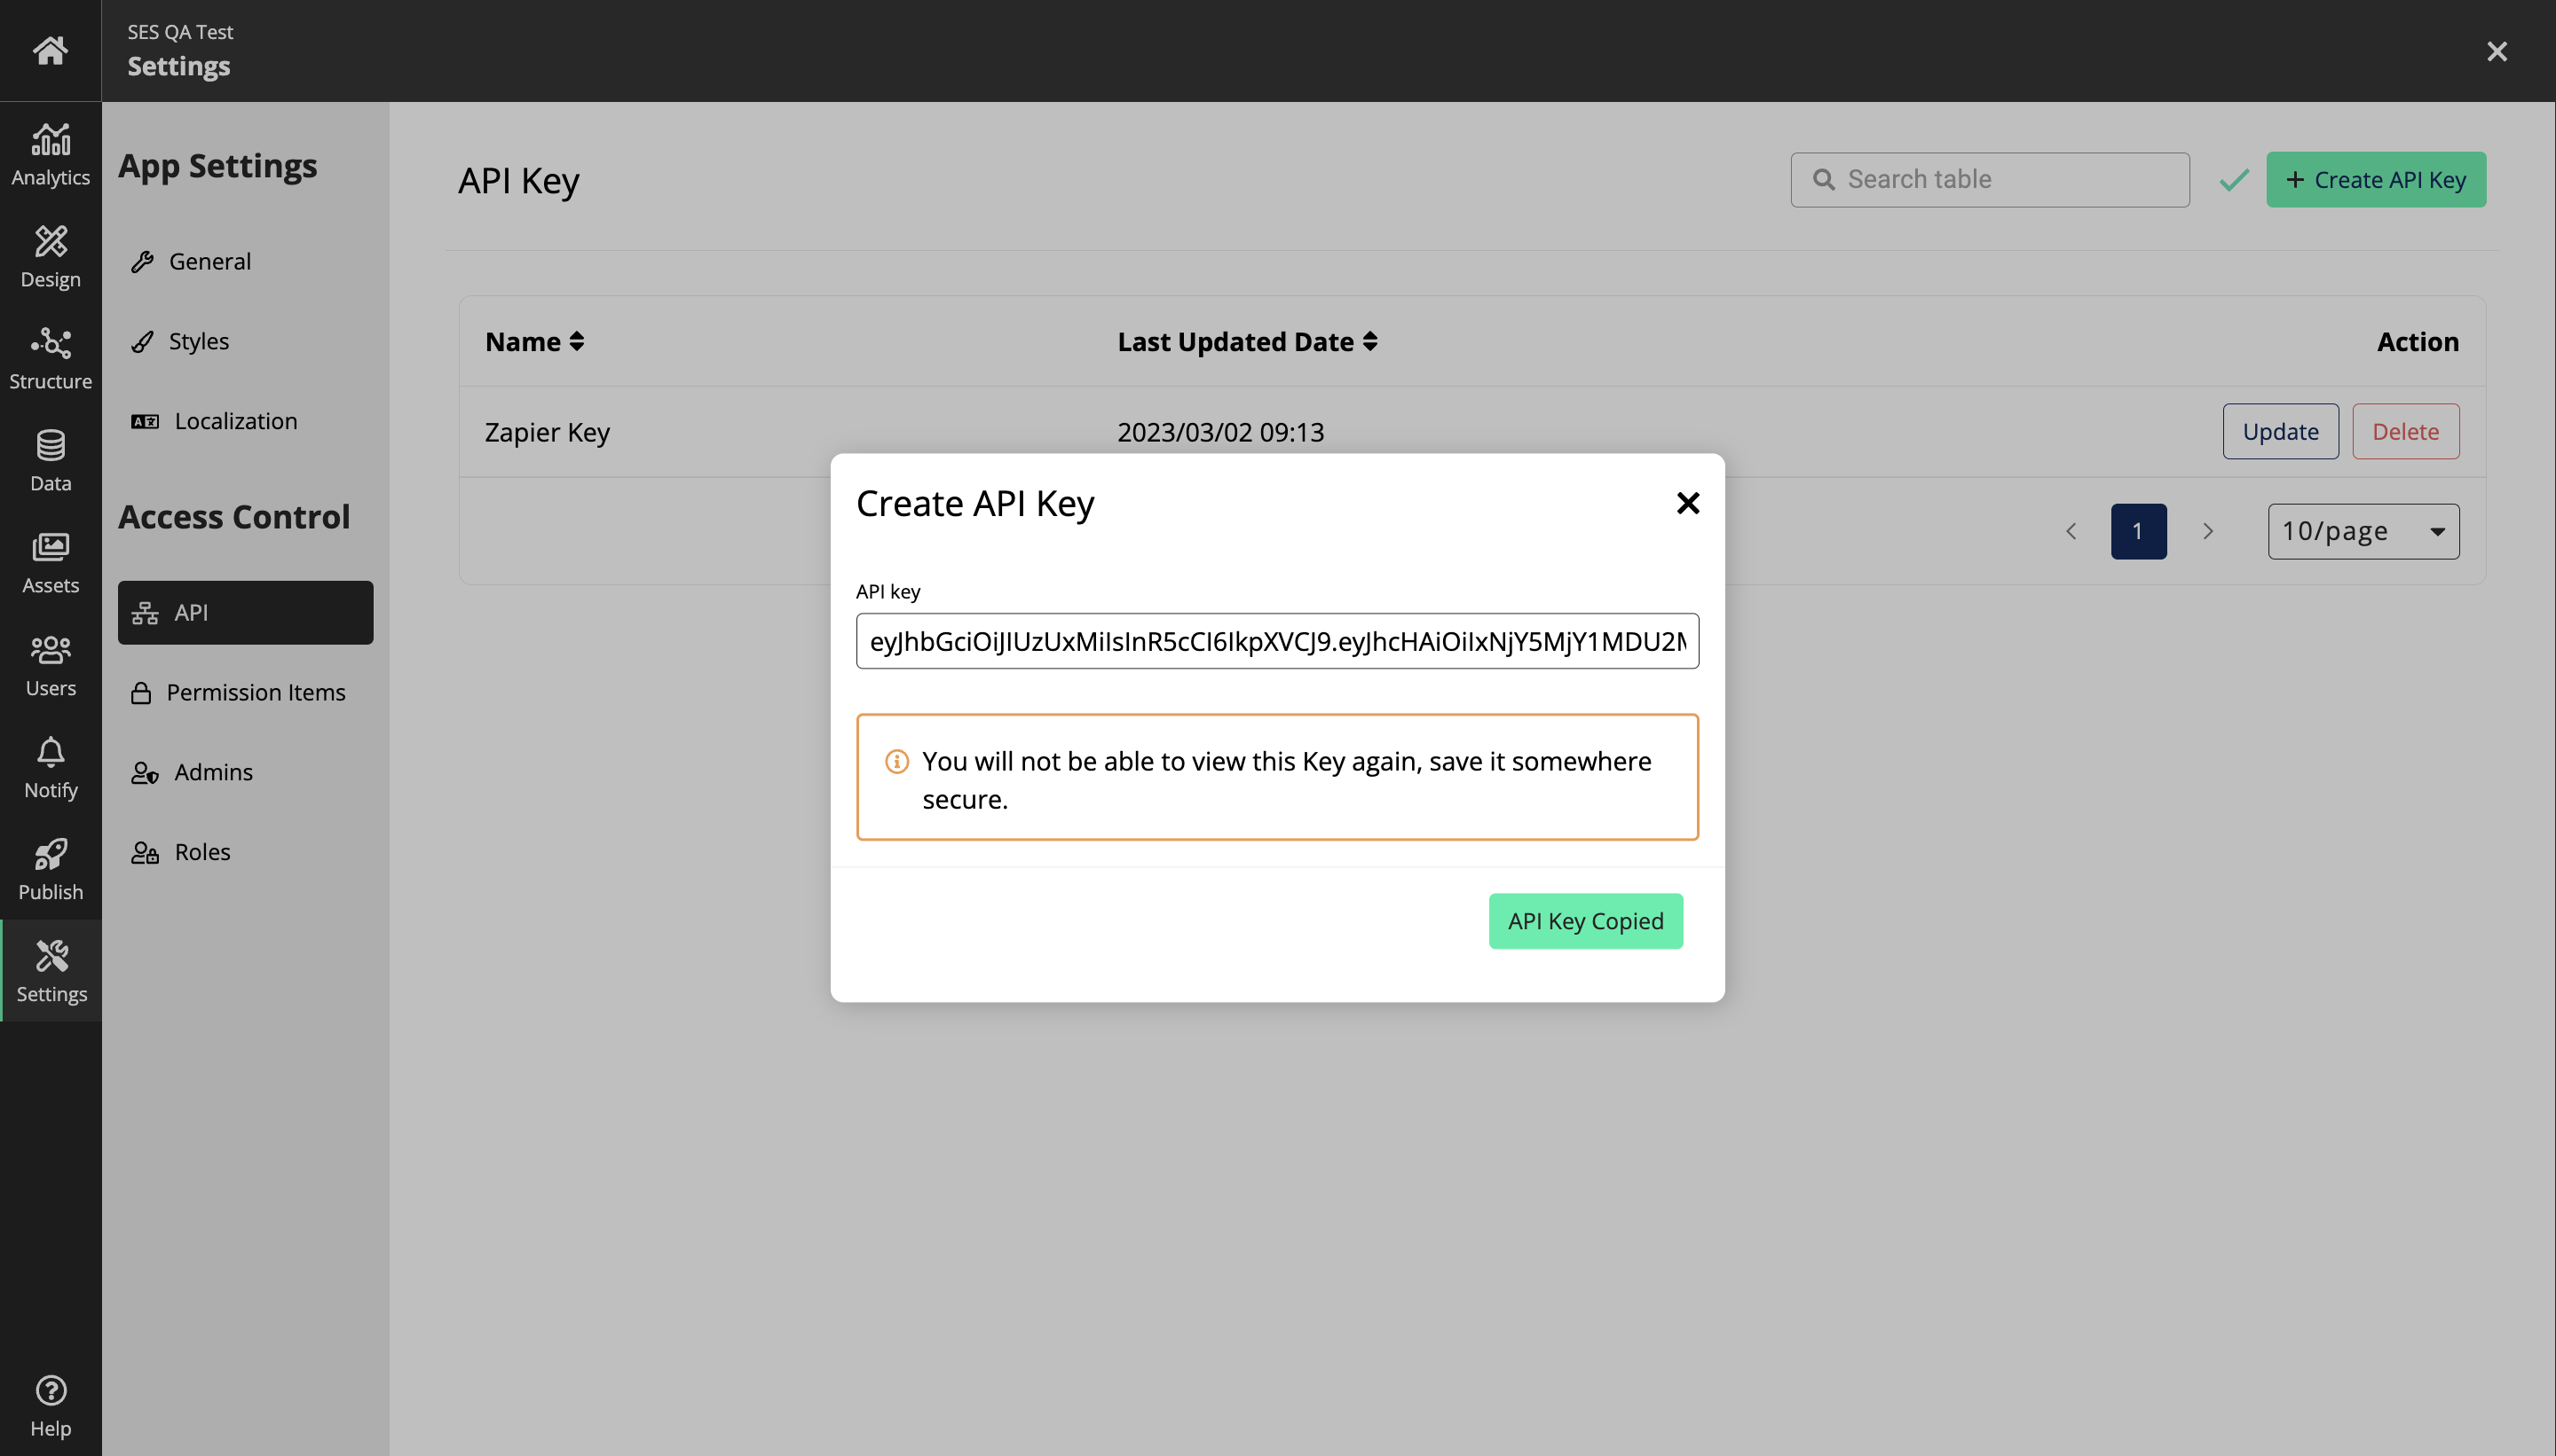Sort table by Name column
This screenshot has width=2556, height=1456.
[534, 342]
